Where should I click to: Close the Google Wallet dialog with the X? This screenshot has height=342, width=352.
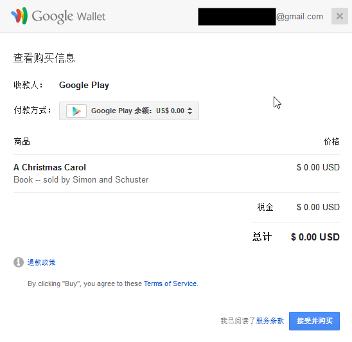click(339, 16)
